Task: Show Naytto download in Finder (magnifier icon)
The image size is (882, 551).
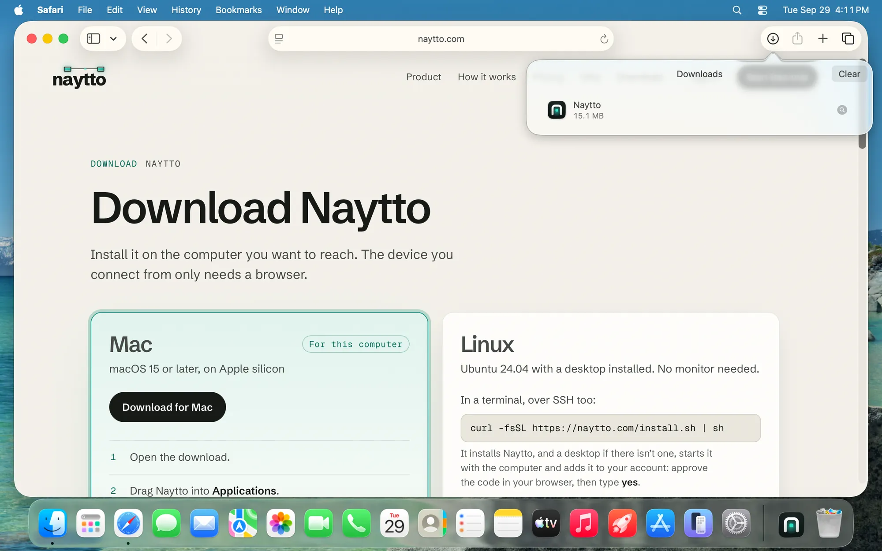Action: click(842, 110)
